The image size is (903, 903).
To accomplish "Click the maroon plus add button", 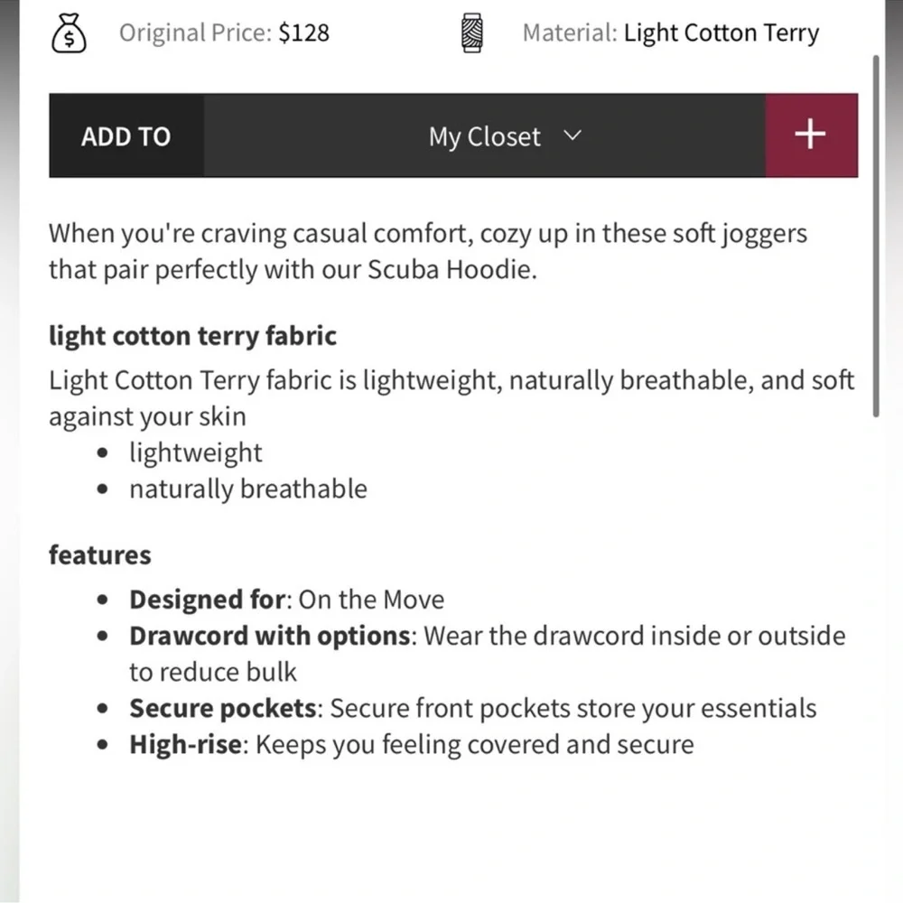I will coord(811,135).
